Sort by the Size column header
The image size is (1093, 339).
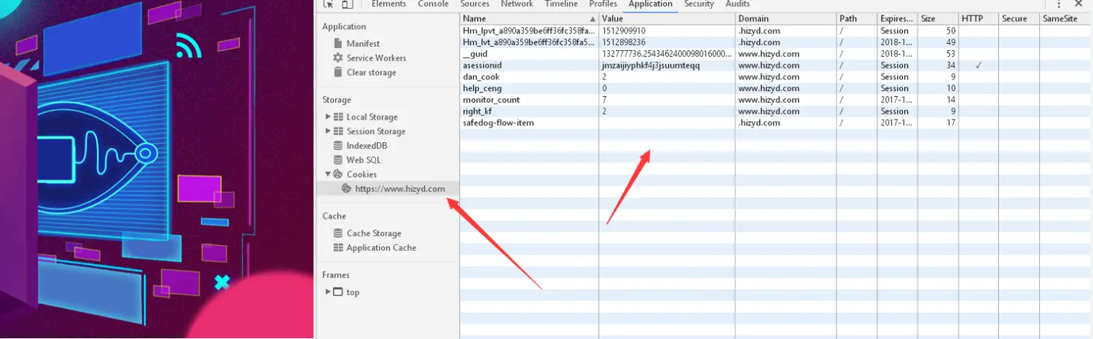coord(938,19)
